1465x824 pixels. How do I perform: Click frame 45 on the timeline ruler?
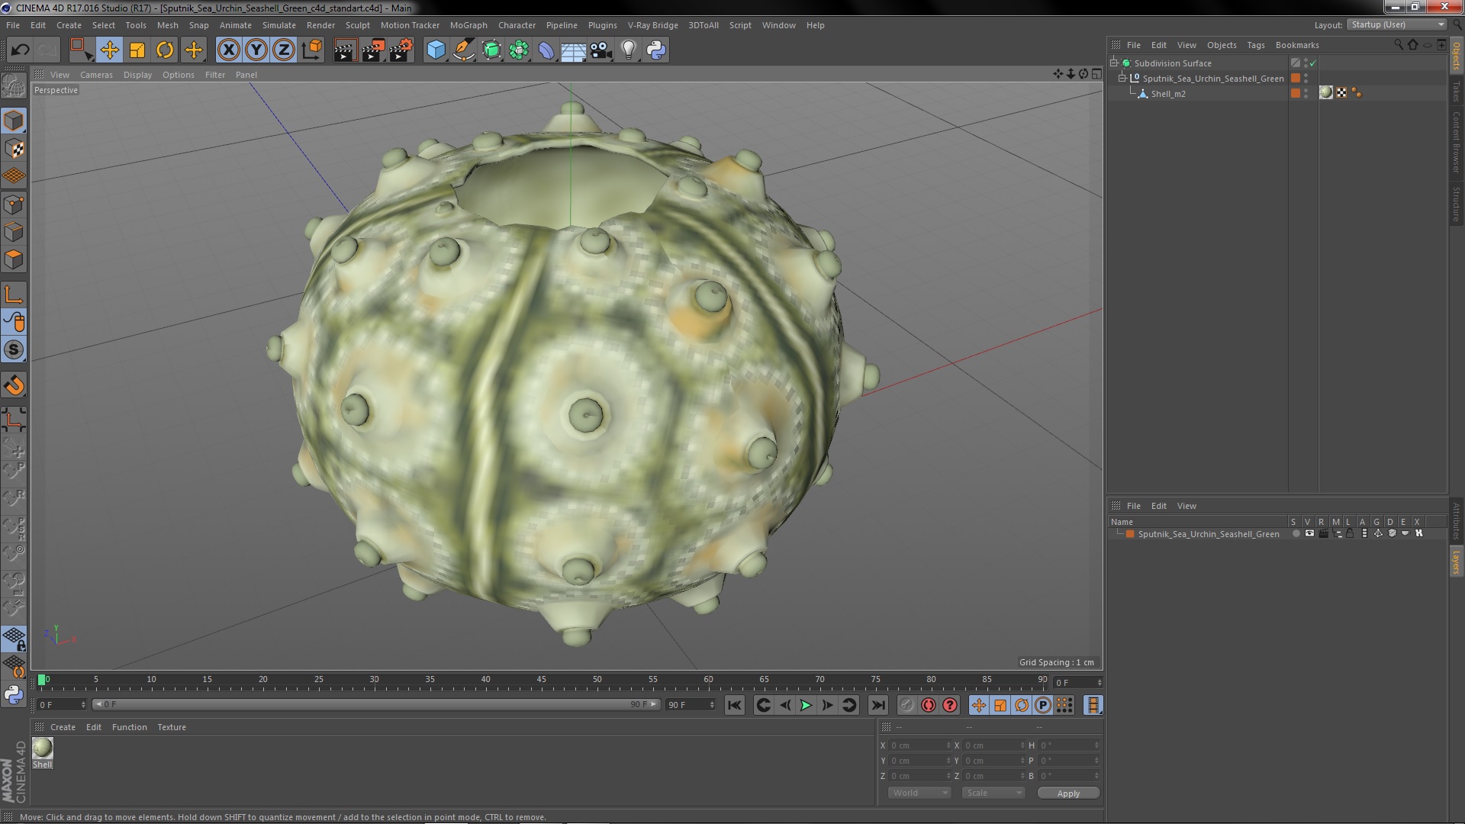(541, 680)
